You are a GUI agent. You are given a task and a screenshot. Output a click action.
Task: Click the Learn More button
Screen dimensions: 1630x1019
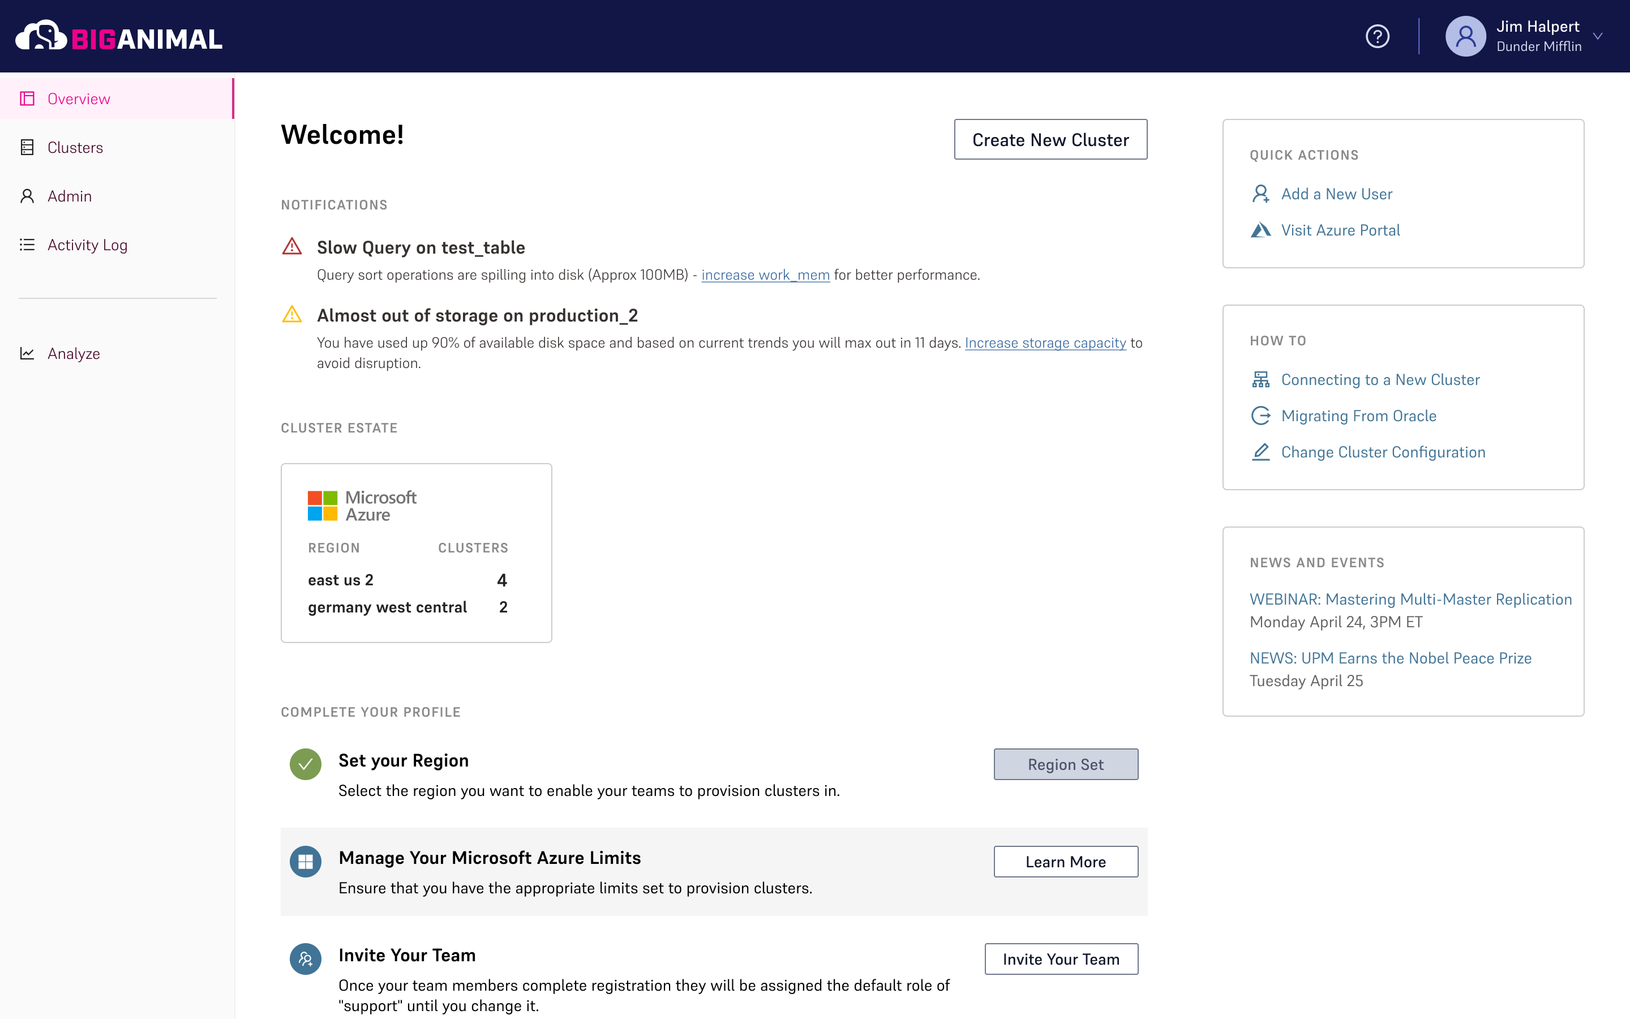(x=1065, y=861)
